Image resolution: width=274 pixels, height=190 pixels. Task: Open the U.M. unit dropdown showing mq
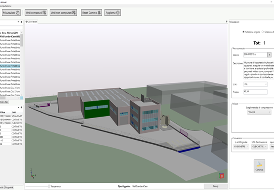(x=255, y=84)
